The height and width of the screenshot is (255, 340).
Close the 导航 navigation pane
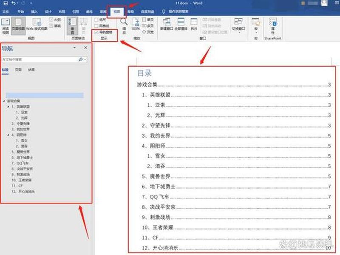click(x=86, y=48)
